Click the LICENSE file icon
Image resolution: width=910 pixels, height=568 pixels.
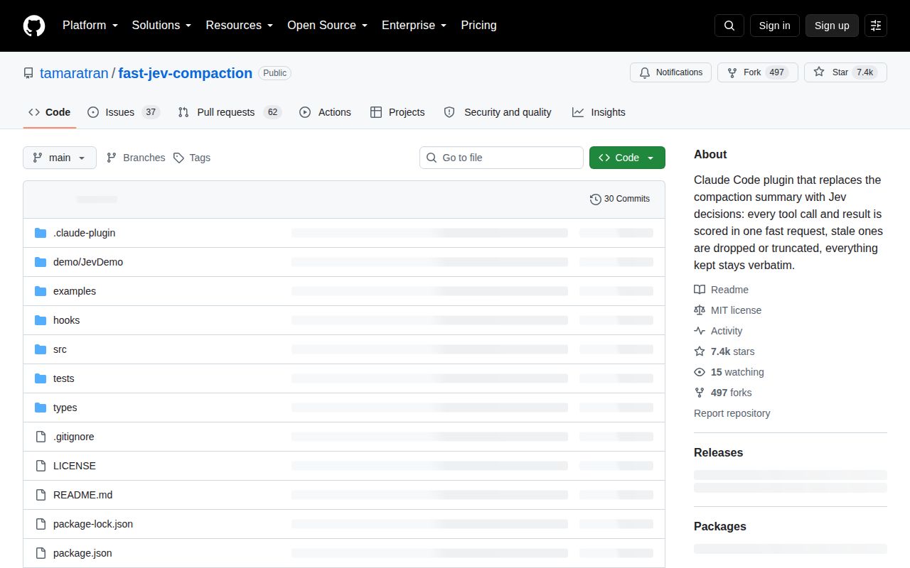point(41,466)
